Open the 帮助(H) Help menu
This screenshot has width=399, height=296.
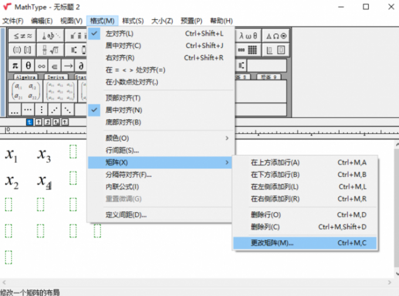pyautogui.click(x=221, y=21)
